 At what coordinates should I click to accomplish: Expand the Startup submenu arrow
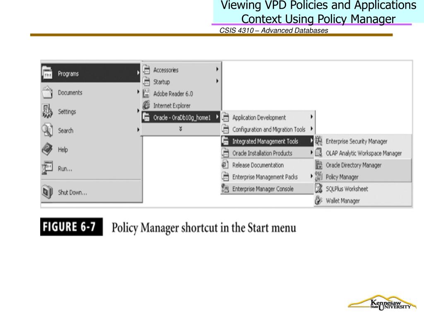(217, 81)
